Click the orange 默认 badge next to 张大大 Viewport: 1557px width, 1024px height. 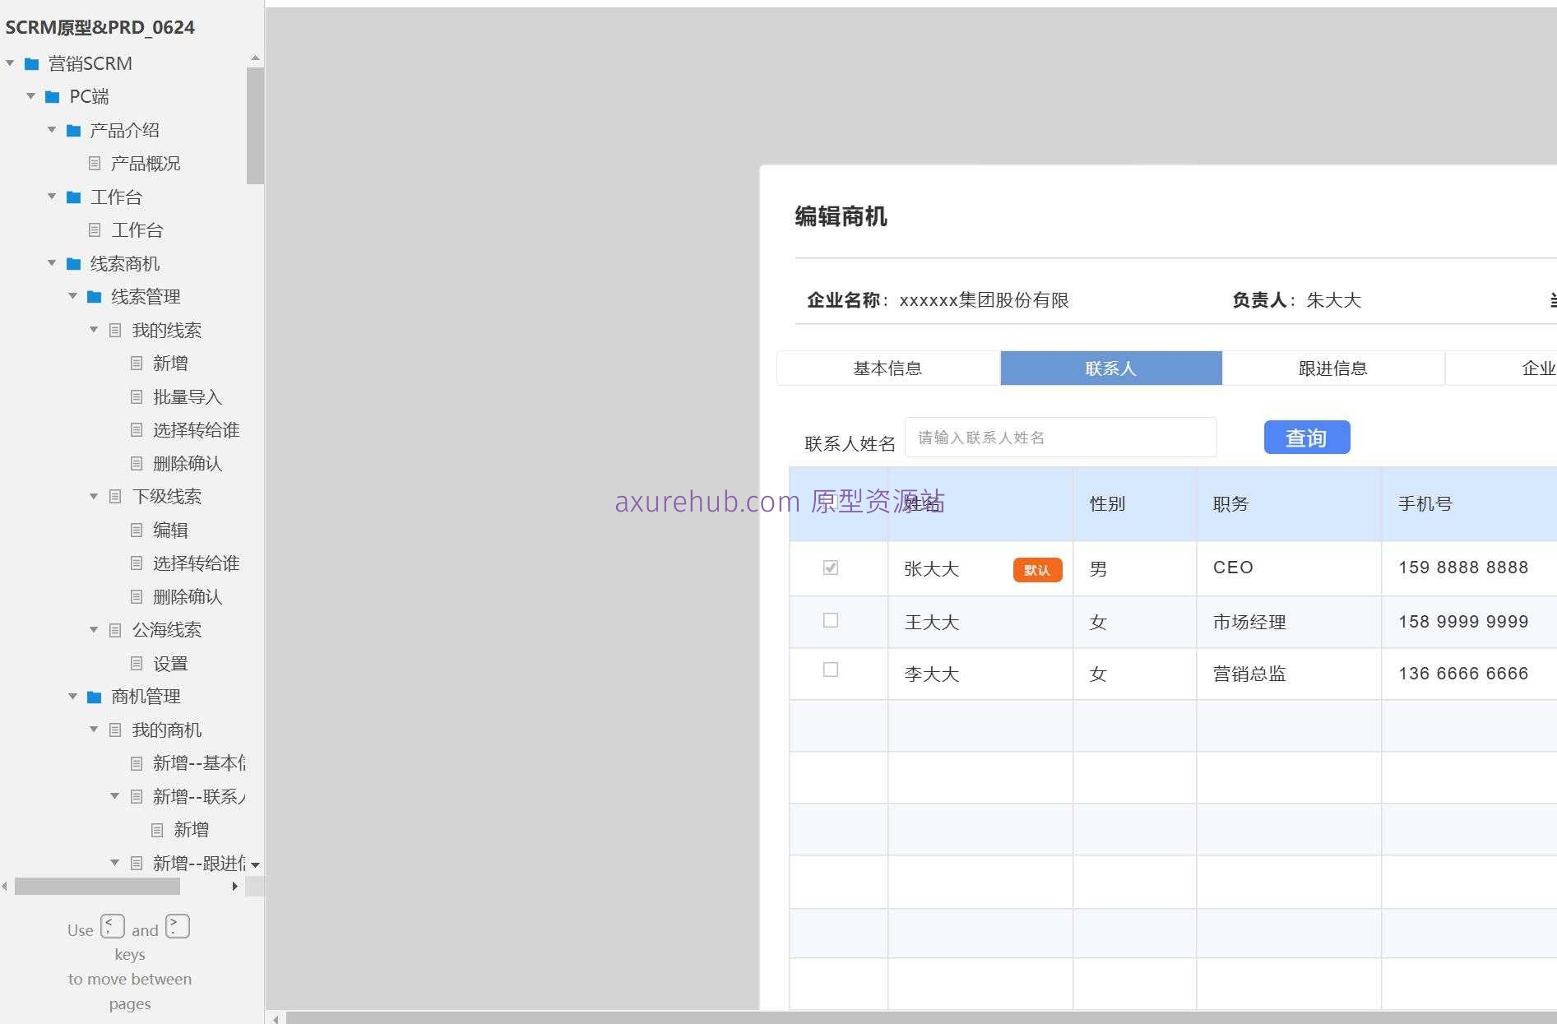pyautogui.click(x=1037, y=569)
